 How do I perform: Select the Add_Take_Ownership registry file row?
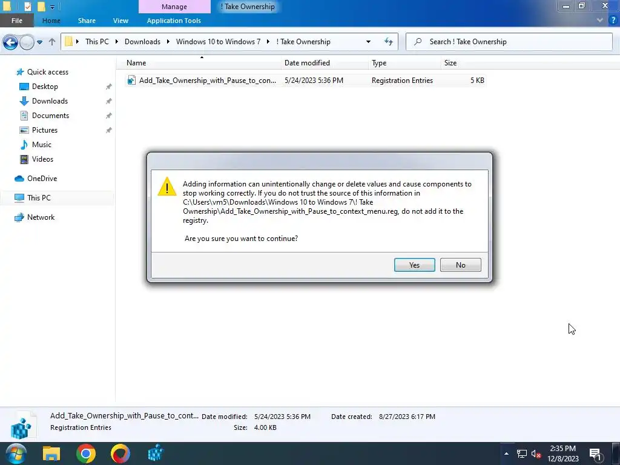(x=305, y=81)
